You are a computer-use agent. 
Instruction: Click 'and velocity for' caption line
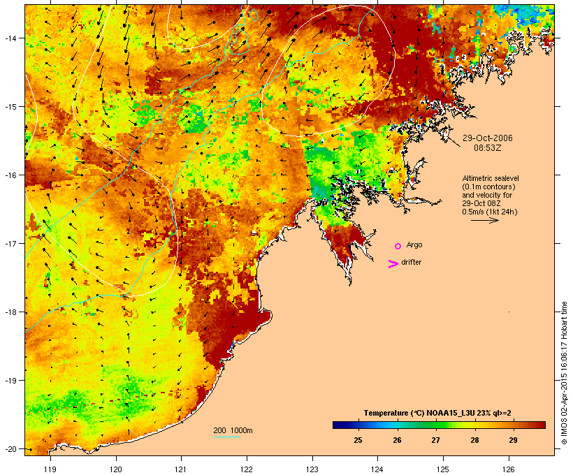(487, 195)
